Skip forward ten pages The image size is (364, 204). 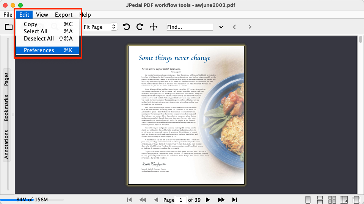coord(221,200)
